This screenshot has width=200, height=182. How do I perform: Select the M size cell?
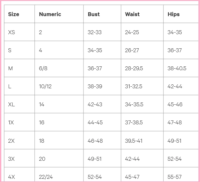(10, 68)
